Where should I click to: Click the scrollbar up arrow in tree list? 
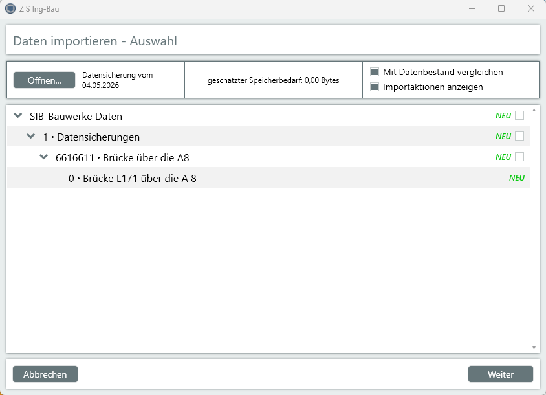(534, 110)
